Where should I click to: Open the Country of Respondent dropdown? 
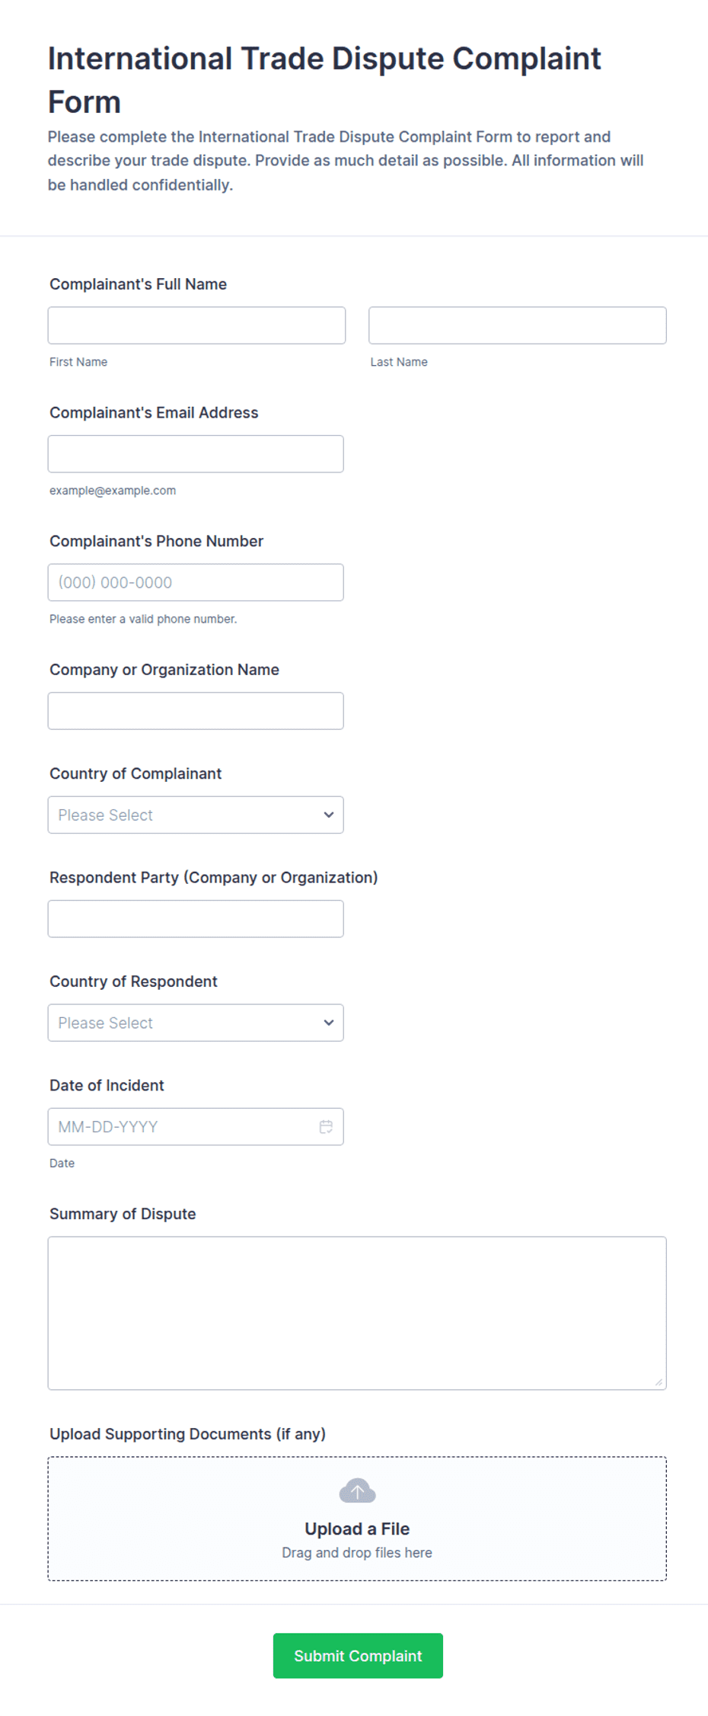(196, 1023)
